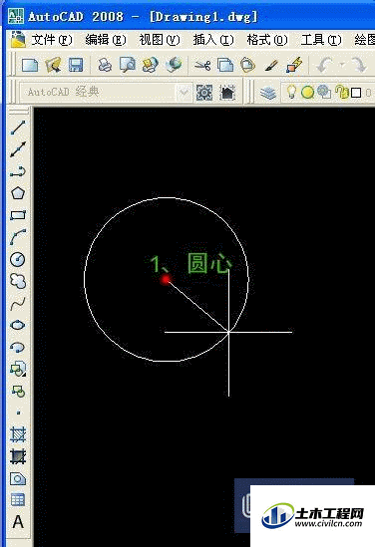Toggle layer freeze sun icon
The width and height of the screenshot is (375, 547).
tap(307, 93)
